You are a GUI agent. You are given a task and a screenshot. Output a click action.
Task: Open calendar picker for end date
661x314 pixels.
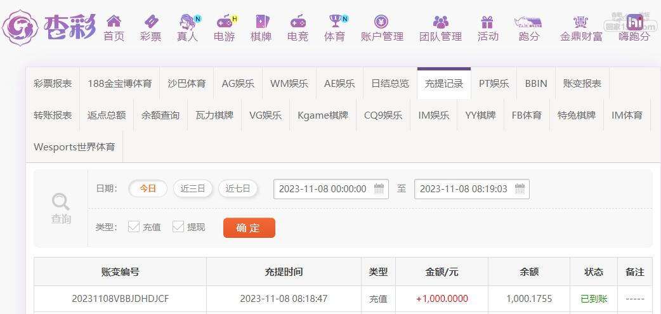coord(520,188)
